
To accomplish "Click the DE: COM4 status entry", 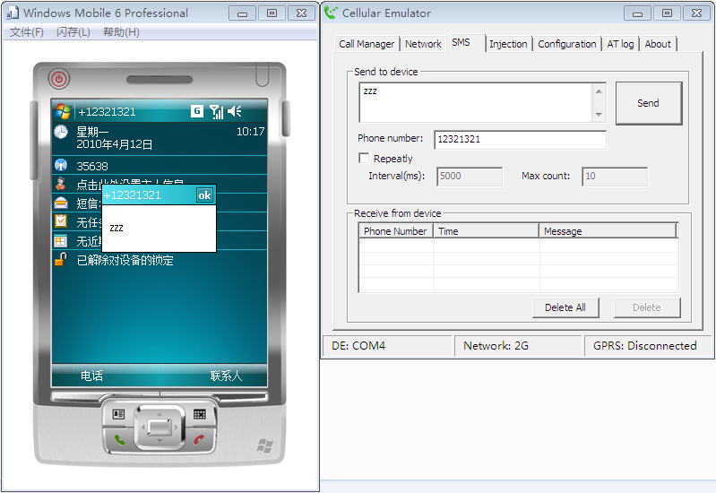I will coord(387,346).
